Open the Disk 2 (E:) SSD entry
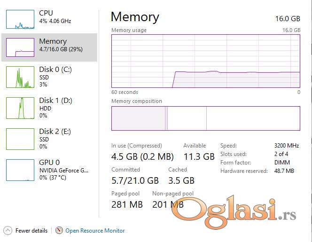312x242 pixels. [x=55, y=139]
